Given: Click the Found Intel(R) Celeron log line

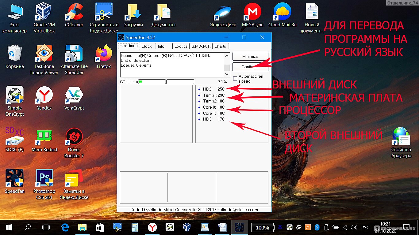Looking at the screenshot, I should pyautogui.click(x=166, y=56).
